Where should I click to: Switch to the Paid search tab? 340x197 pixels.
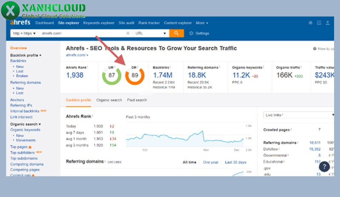[137, 100]
